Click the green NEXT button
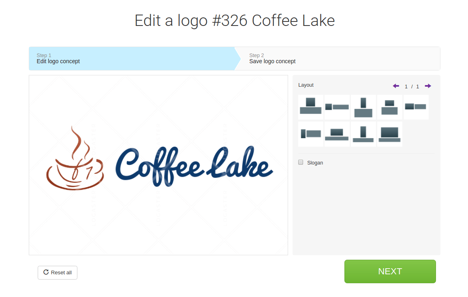Screen dimensions: 468x297 tap(390, 271)
